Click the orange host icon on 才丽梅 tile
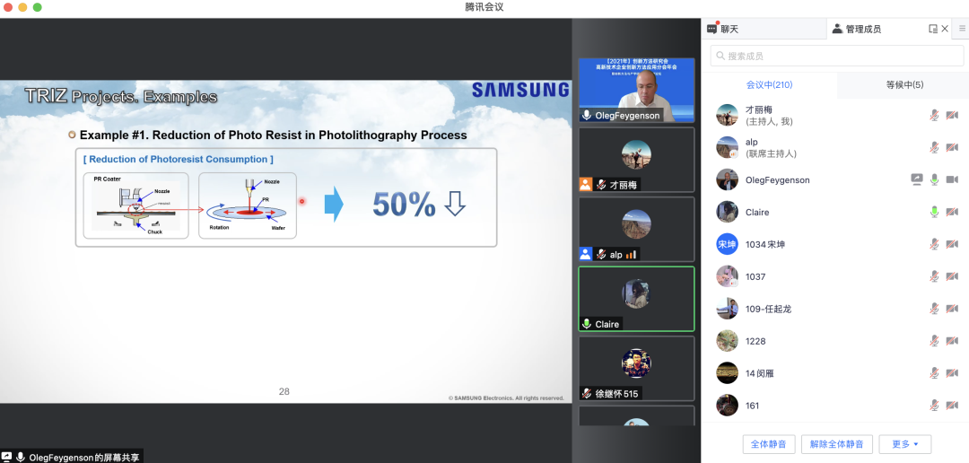Image resolution: width=969 pixels, height=463 pixels. tap(585, 184)
